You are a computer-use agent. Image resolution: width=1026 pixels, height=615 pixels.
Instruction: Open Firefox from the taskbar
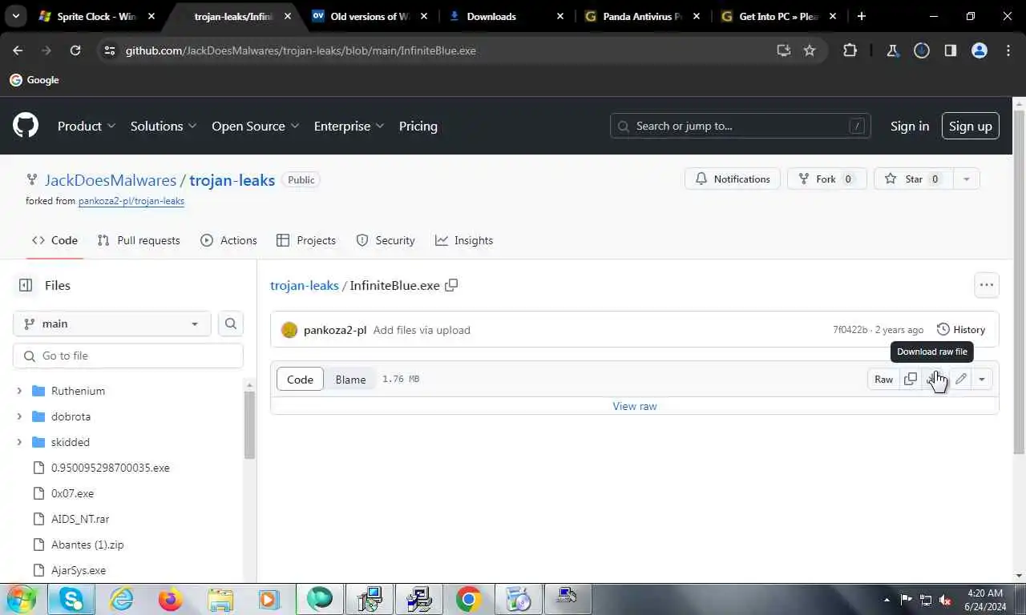171,599
